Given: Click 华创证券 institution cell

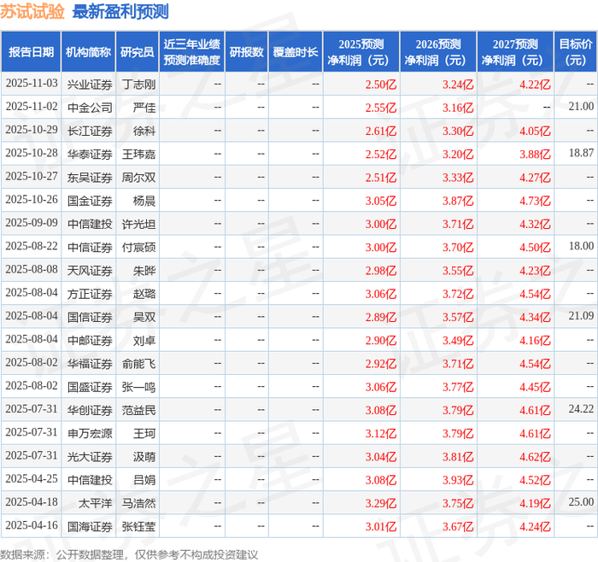Looking at the screenshot, I should pyautogui.click(x=90, y=410).
